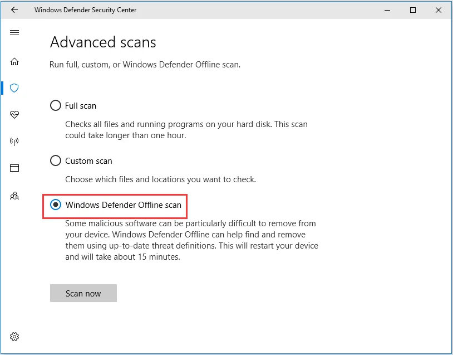453x355 pixels.
Task: Open Firewall & network protection icon
Action: pos(14,141)
